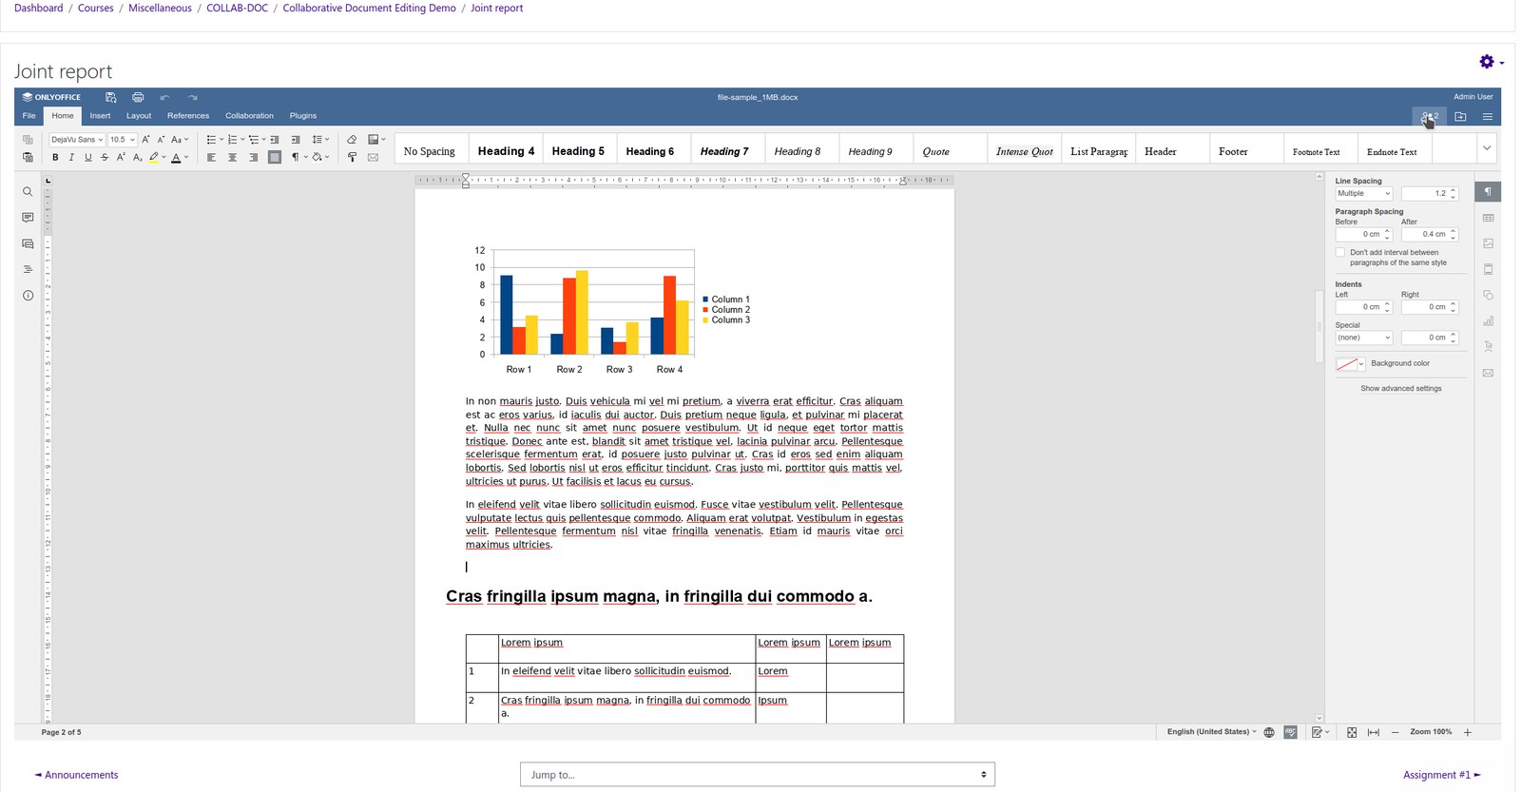Go to Assignment #1 link
Viewport: 1521px width, 792px height.
[1442, 775]
